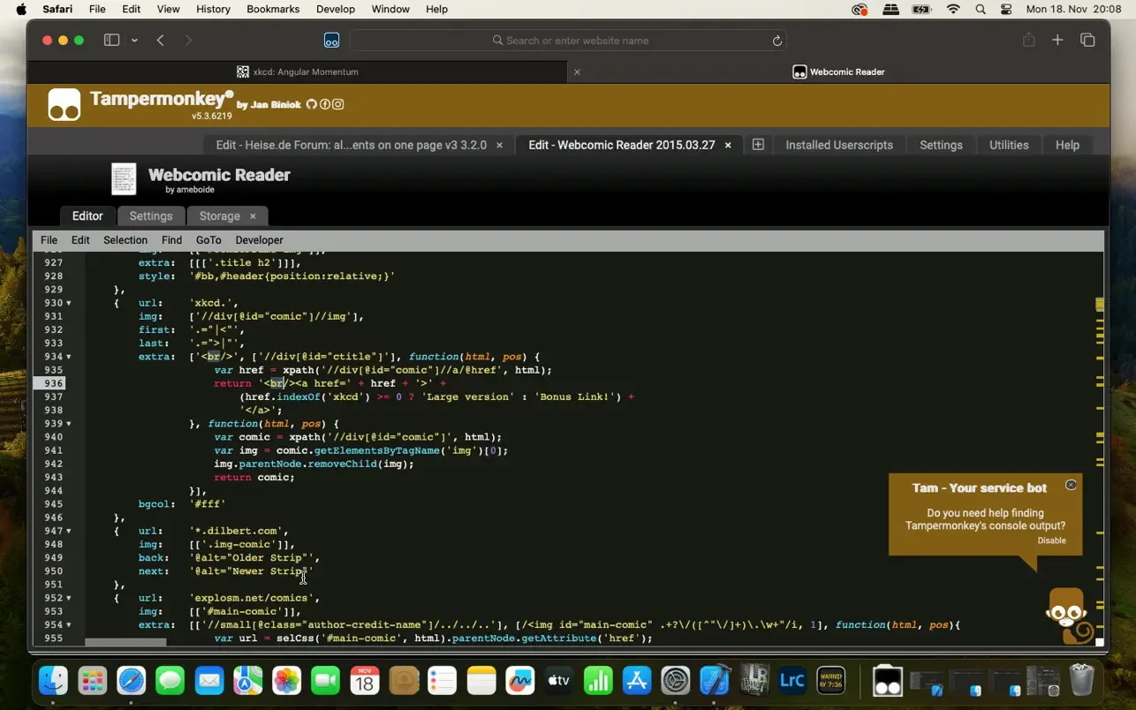1136x710 pixels.
Task: Open the editor's Developer menu
Action: 259,240
